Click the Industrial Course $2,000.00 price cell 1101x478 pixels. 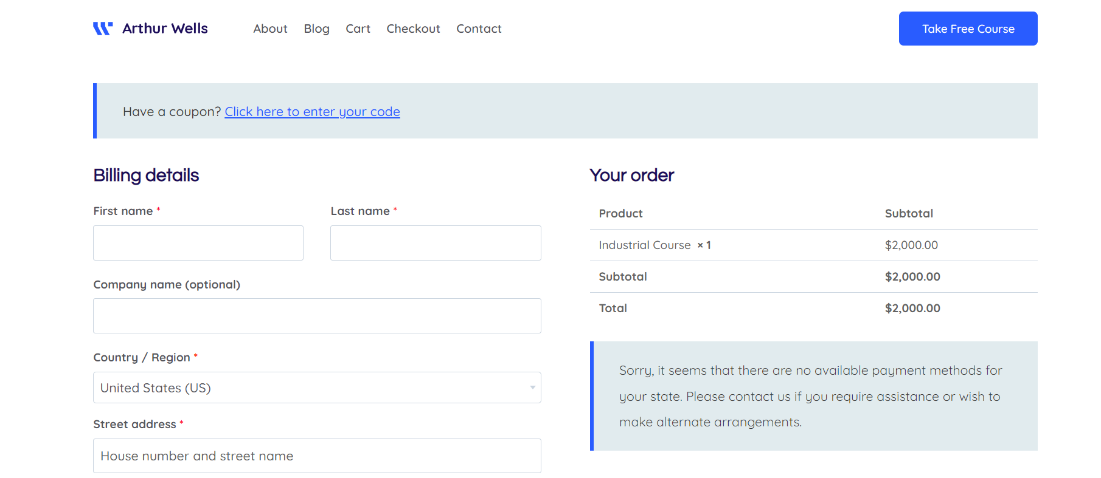(911, 245)
